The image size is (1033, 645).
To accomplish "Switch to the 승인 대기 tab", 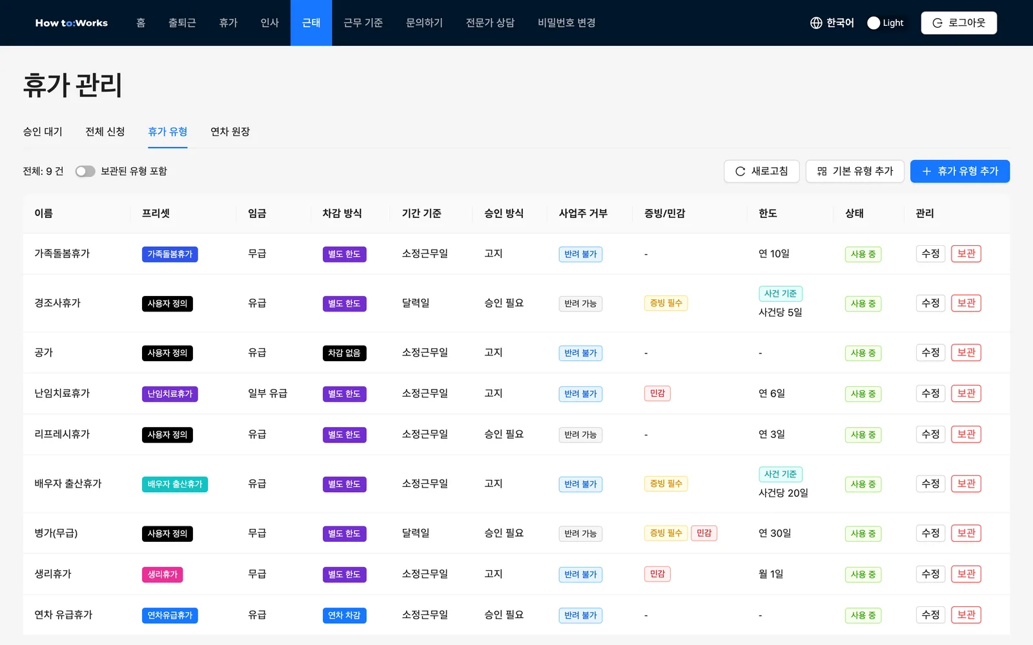I will tap(43, 132).
